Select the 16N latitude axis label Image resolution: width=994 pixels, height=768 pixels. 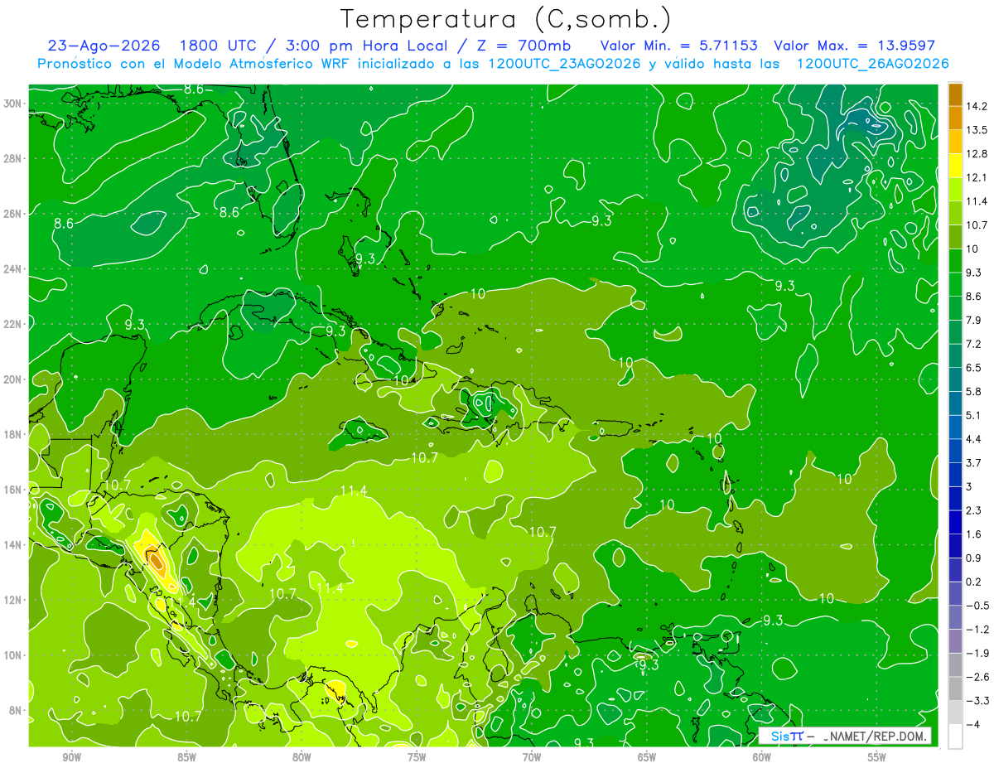coord(13,490)
